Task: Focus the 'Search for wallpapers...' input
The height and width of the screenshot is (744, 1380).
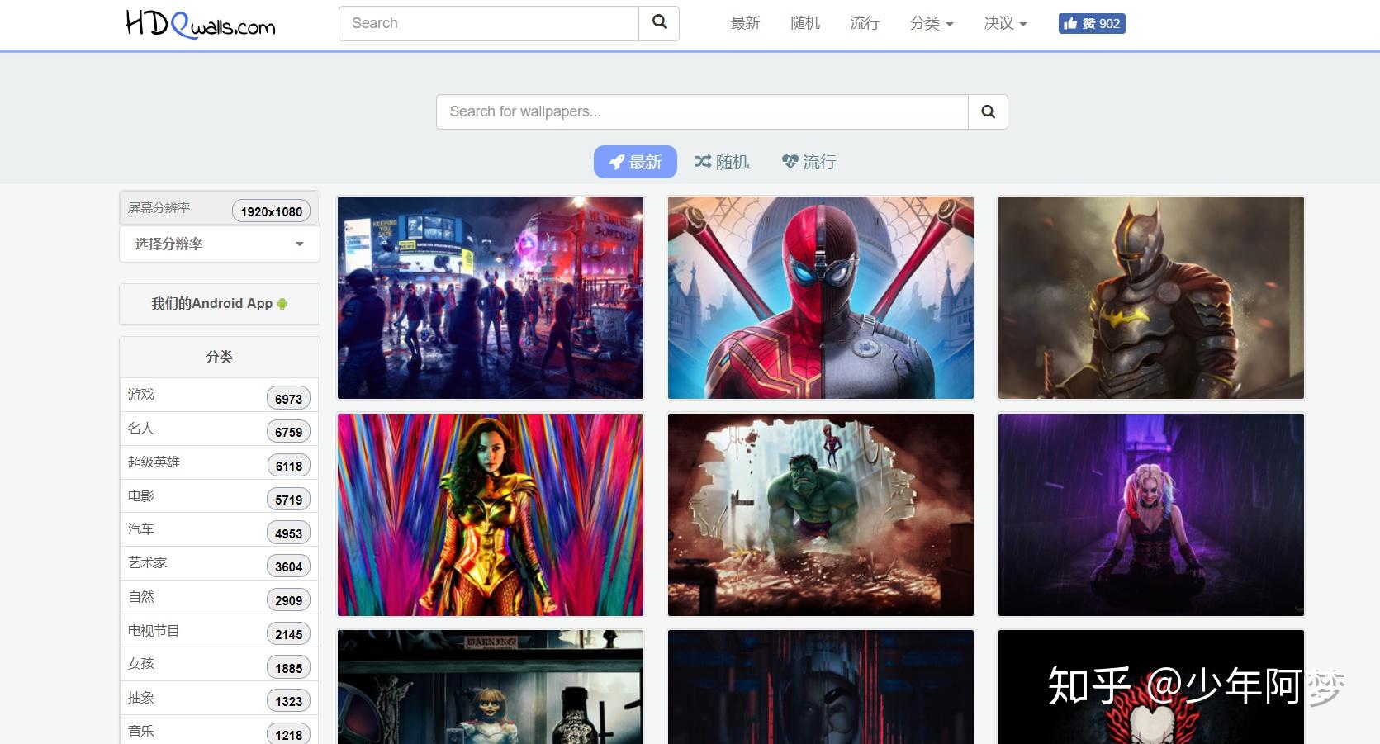Action: 702,111
